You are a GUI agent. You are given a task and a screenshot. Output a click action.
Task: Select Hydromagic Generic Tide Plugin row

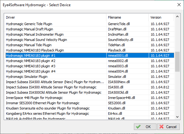click(x=90, y=24)
